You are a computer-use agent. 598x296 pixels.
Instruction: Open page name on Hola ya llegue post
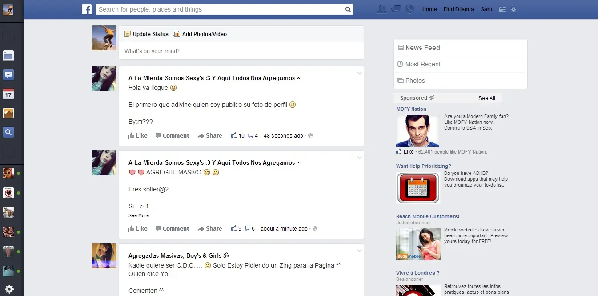click(214, 78)
